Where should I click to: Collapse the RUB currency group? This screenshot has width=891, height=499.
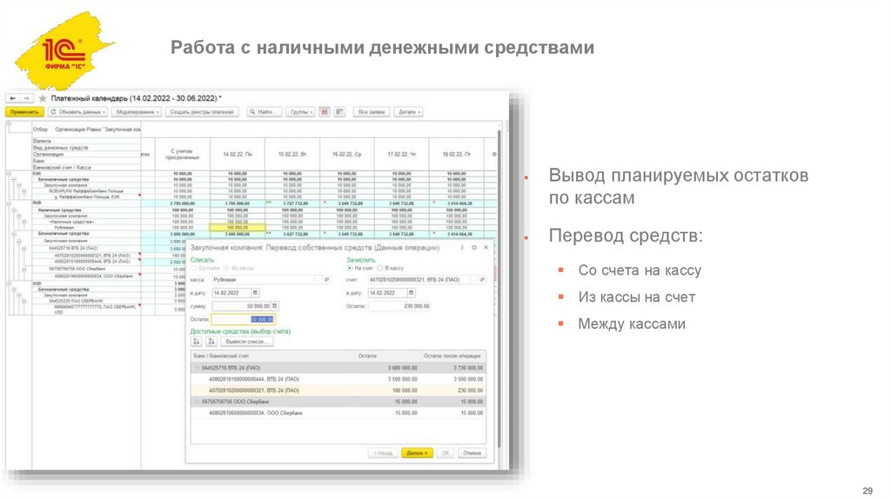coord(9,203)
